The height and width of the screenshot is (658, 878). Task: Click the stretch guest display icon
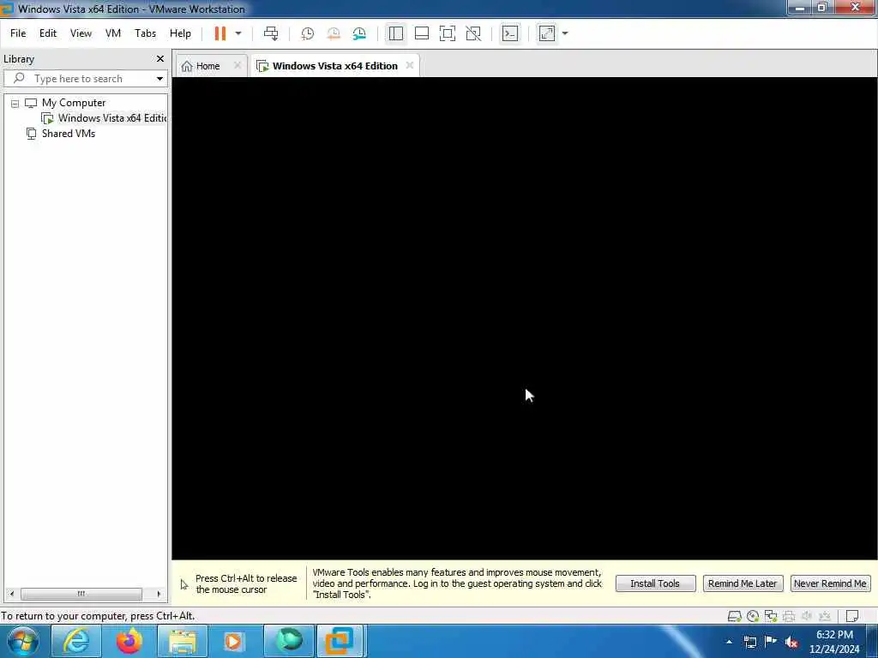(547, 33)
